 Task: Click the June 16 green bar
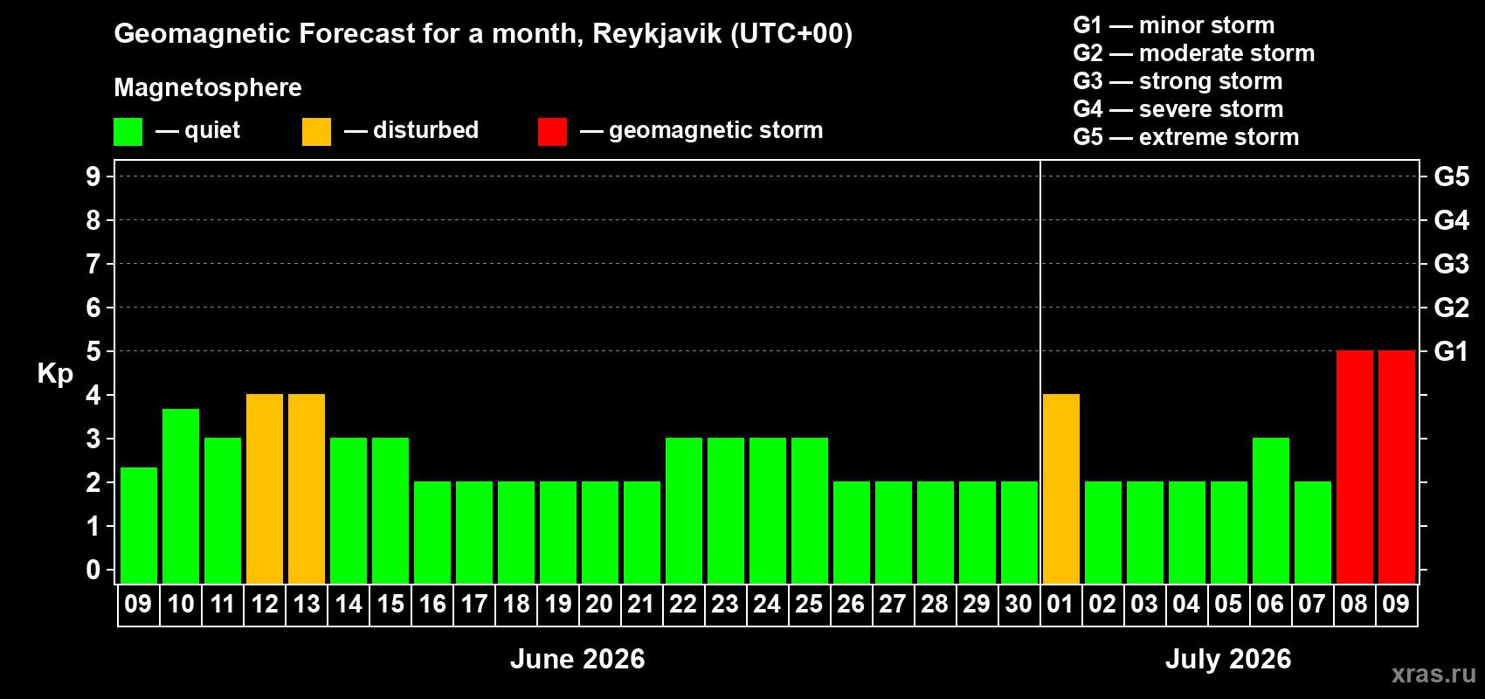(x=432, y=532)
